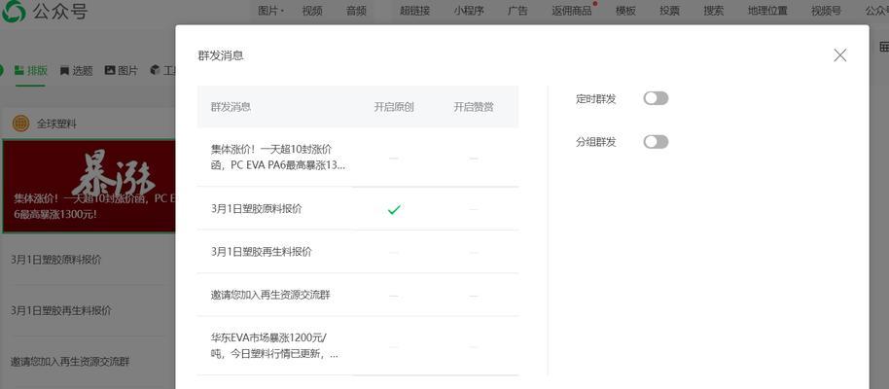Close the 群发消息 dialog
This screenshot has width=889, height=389.
point(839,55)
